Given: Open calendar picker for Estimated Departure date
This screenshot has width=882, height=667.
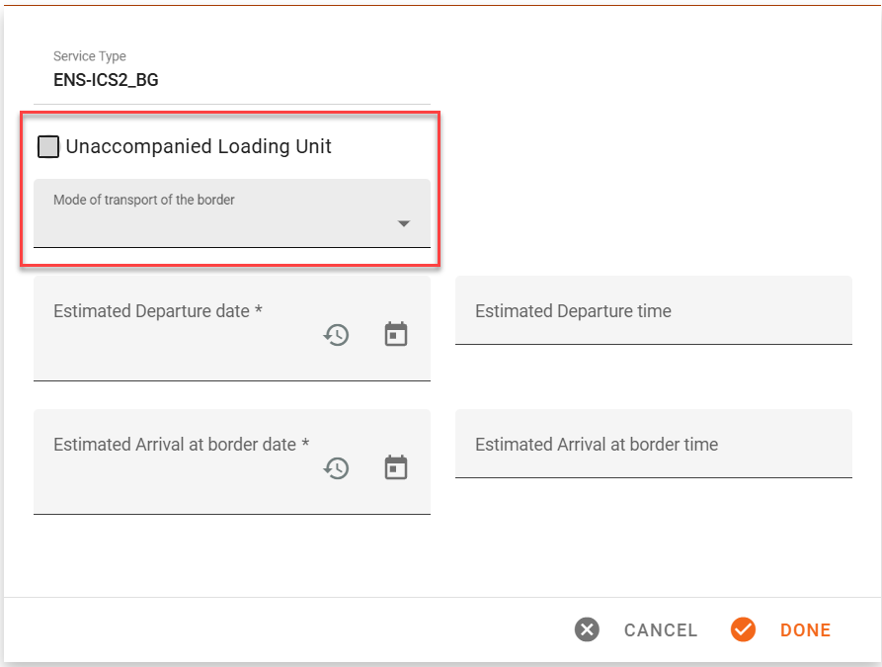Looking at the screenshot, I should pyautogui.click(x=396, y=334).
